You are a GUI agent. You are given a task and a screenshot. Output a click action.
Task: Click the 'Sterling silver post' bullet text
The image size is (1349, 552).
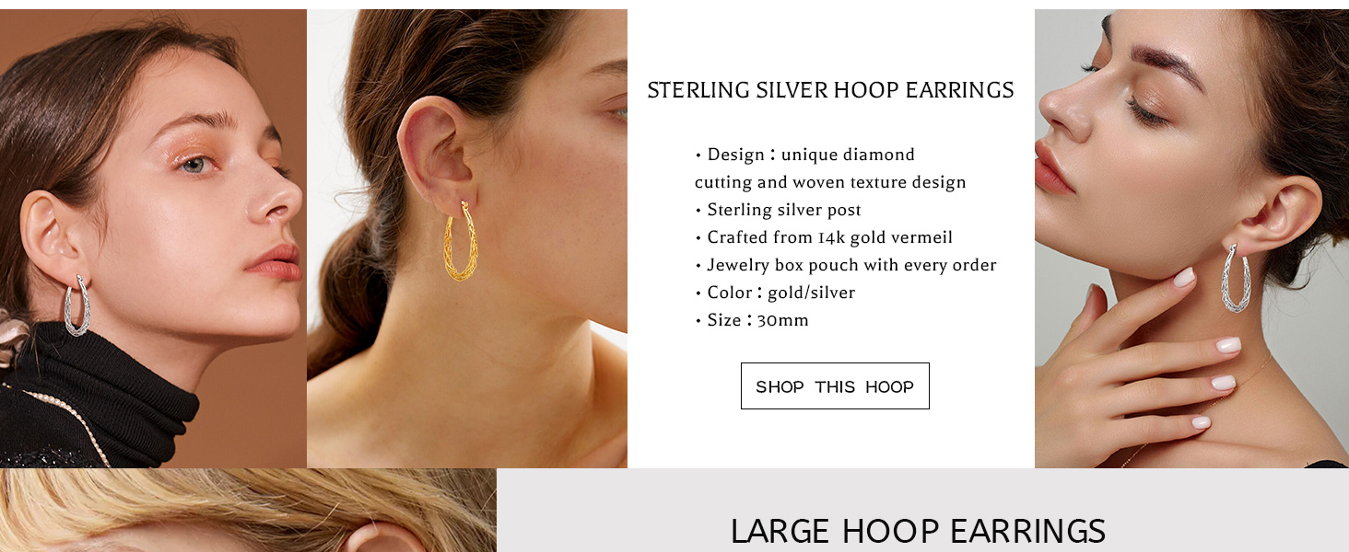(778, 210)
